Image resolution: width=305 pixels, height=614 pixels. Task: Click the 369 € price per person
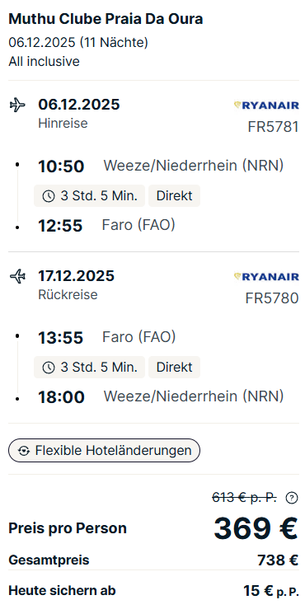(256, 528)
